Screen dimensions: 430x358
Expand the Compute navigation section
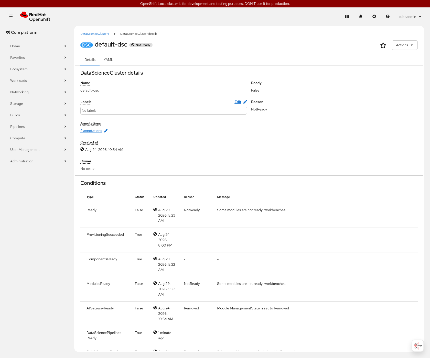(x=38, y=138)
